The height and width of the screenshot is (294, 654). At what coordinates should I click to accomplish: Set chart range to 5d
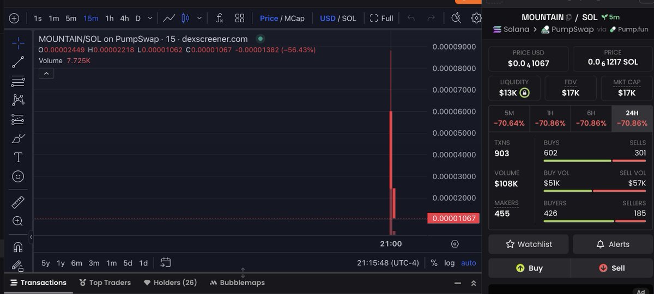click(x=128, y=263)
